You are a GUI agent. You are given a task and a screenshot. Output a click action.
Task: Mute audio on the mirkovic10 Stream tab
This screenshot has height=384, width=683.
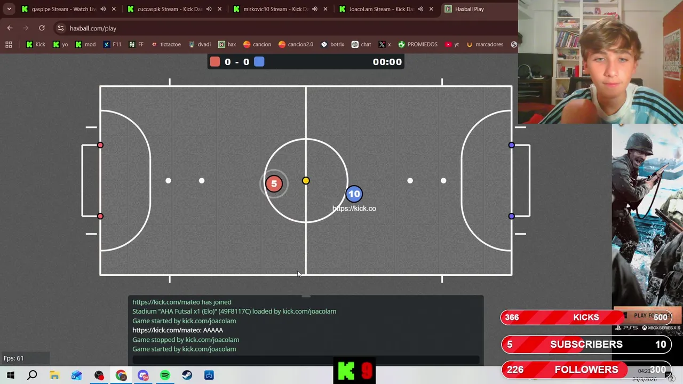point(315,9)
